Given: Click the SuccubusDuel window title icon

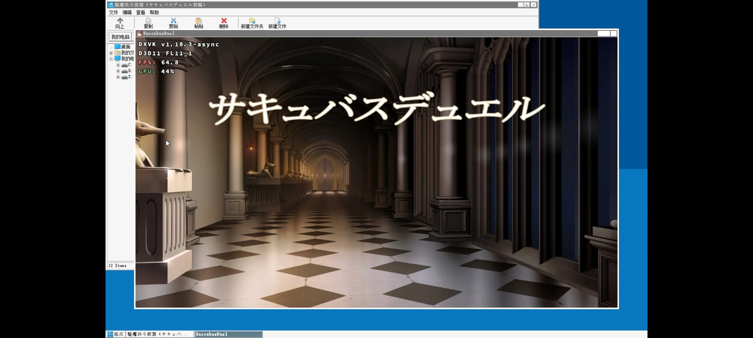Looking at the screenshot, I should click(x=139, y=33).
